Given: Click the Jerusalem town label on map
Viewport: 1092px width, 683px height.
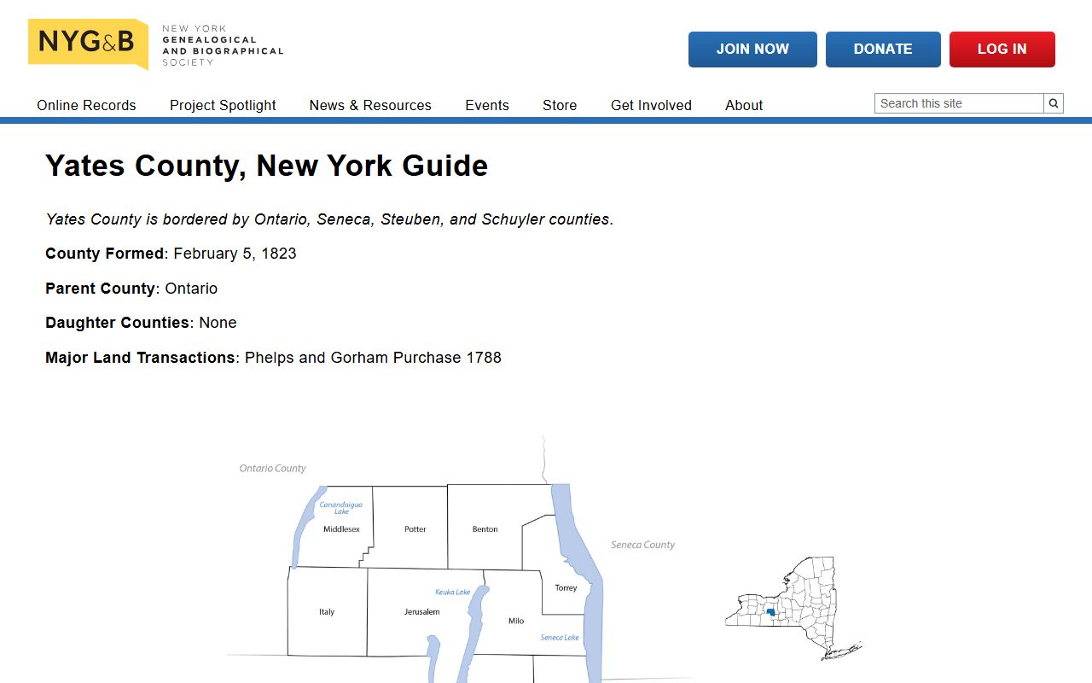Looking at the screenshot, I should (x=422, y=612).
